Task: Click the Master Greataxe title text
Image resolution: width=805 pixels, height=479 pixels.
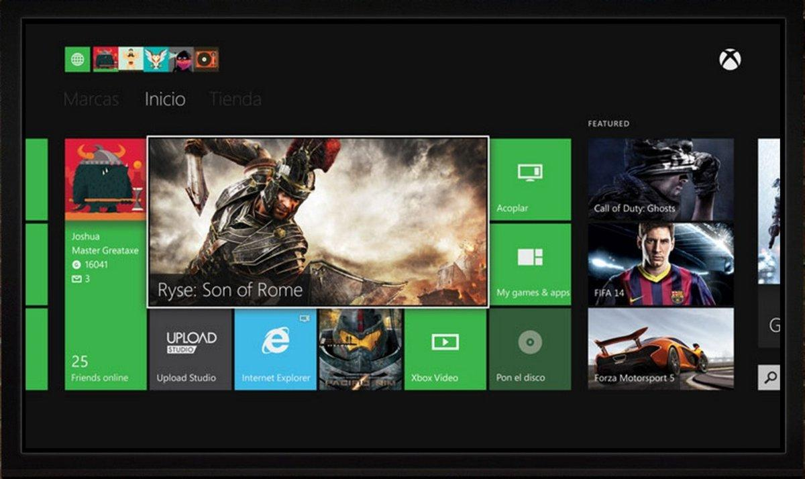Action: pos(105,250)
